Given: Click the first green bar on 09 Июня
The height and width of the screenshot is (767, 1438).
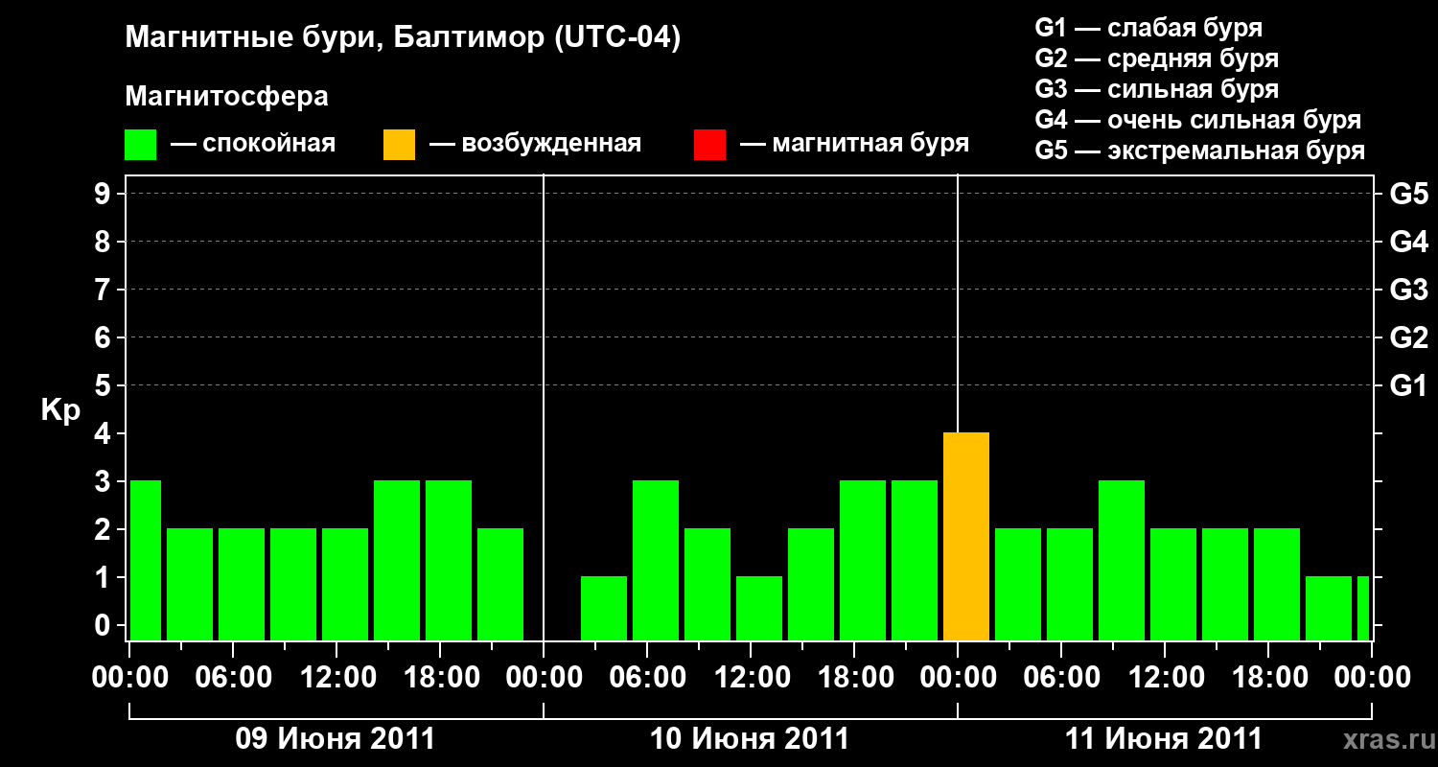Looking at the screenshot, I should coord(145,561).
